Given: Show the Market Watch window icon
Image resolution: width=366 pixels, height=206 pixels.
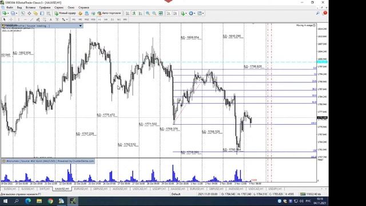Looking at the screenshot, I should 23,13.
